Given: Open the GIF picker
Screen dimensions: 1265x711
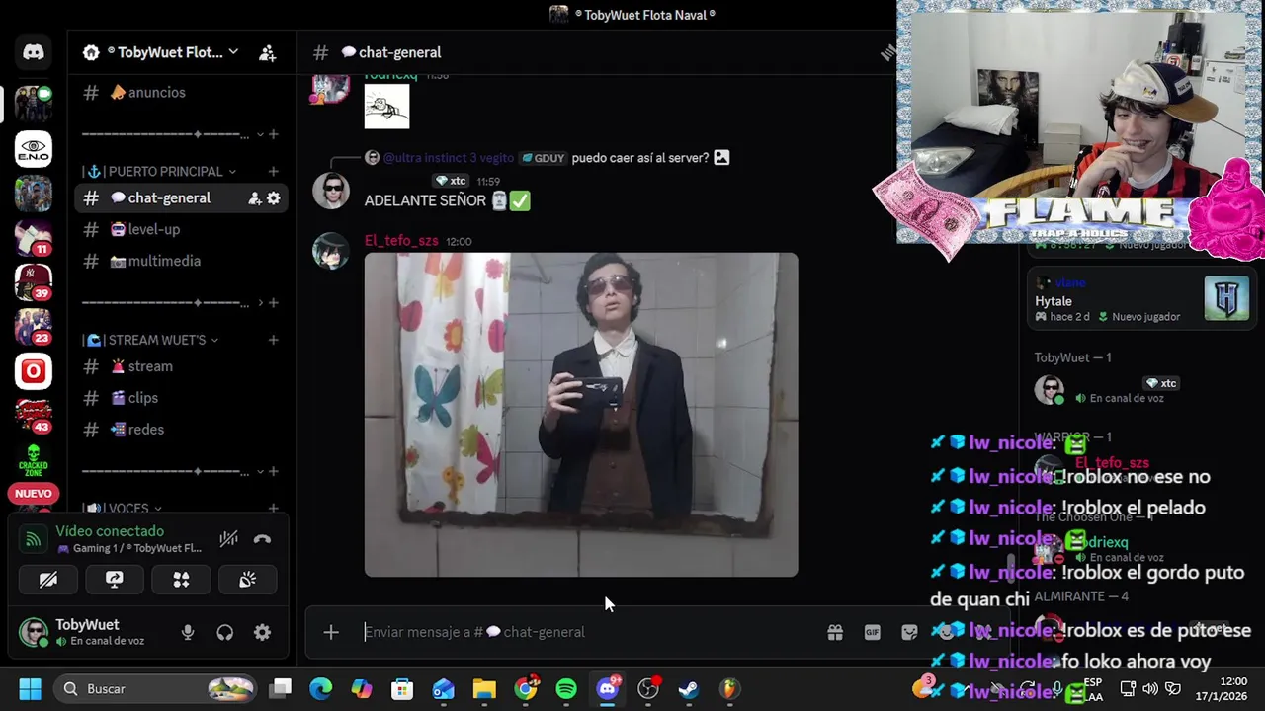Looking at the screenshot, I should [873, 632].
